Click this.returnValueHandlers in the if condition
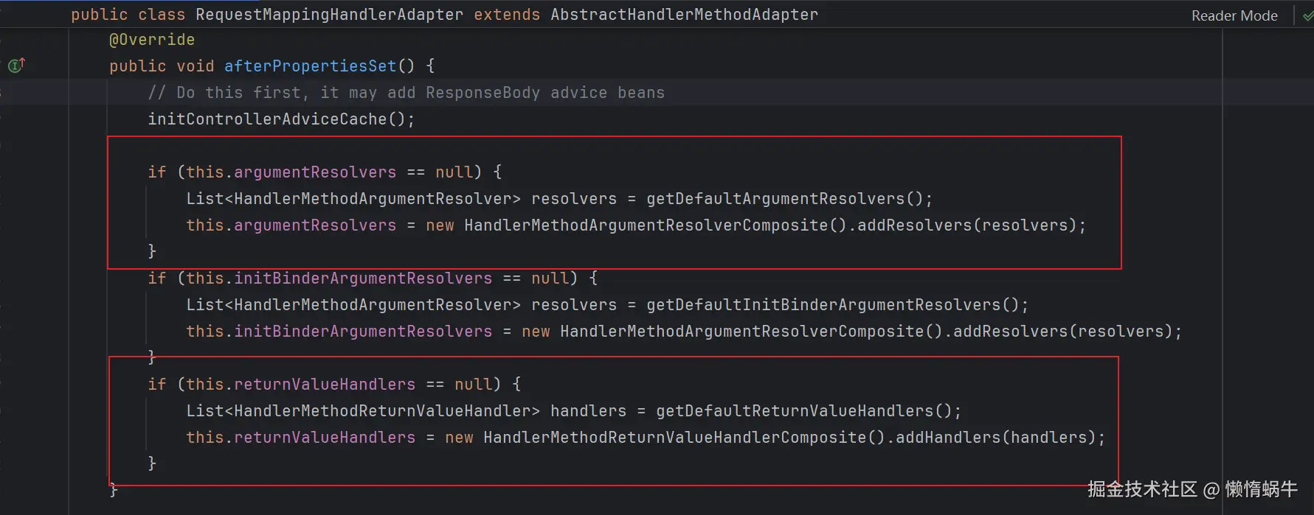1314x515 pixels. [x=300, y=385]
